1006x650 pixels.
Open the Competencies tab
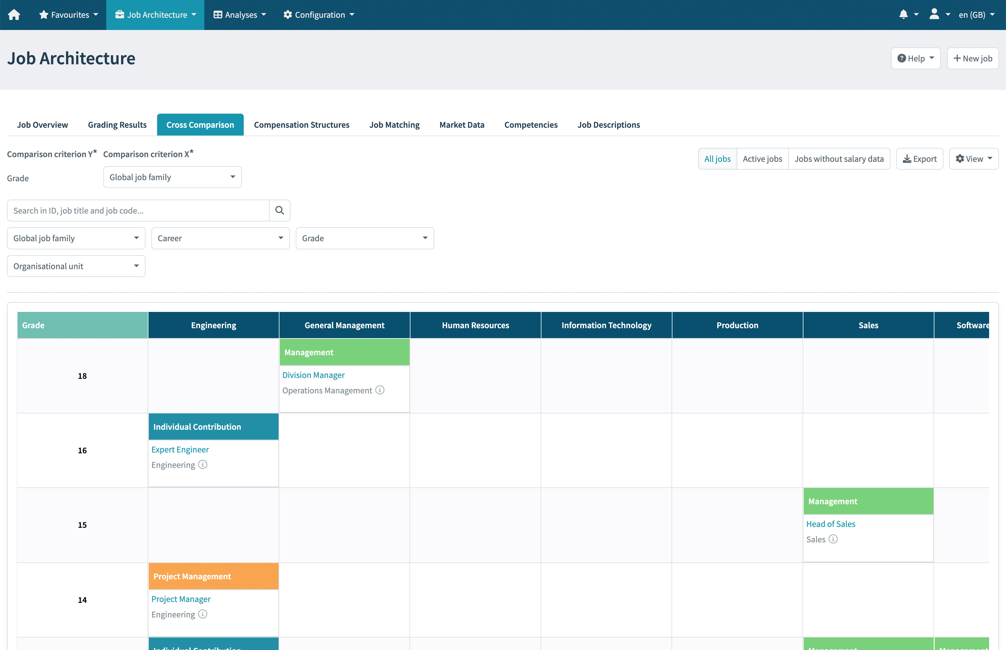click(x=531, y=125)
